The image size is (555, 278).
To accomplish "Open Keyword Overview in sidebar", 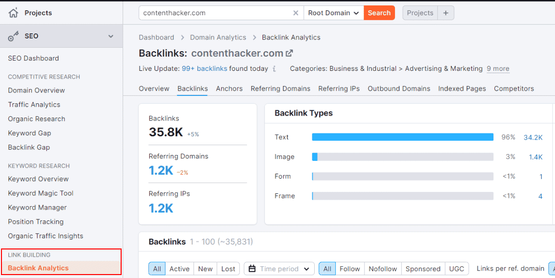I will (x=38, y=179).
